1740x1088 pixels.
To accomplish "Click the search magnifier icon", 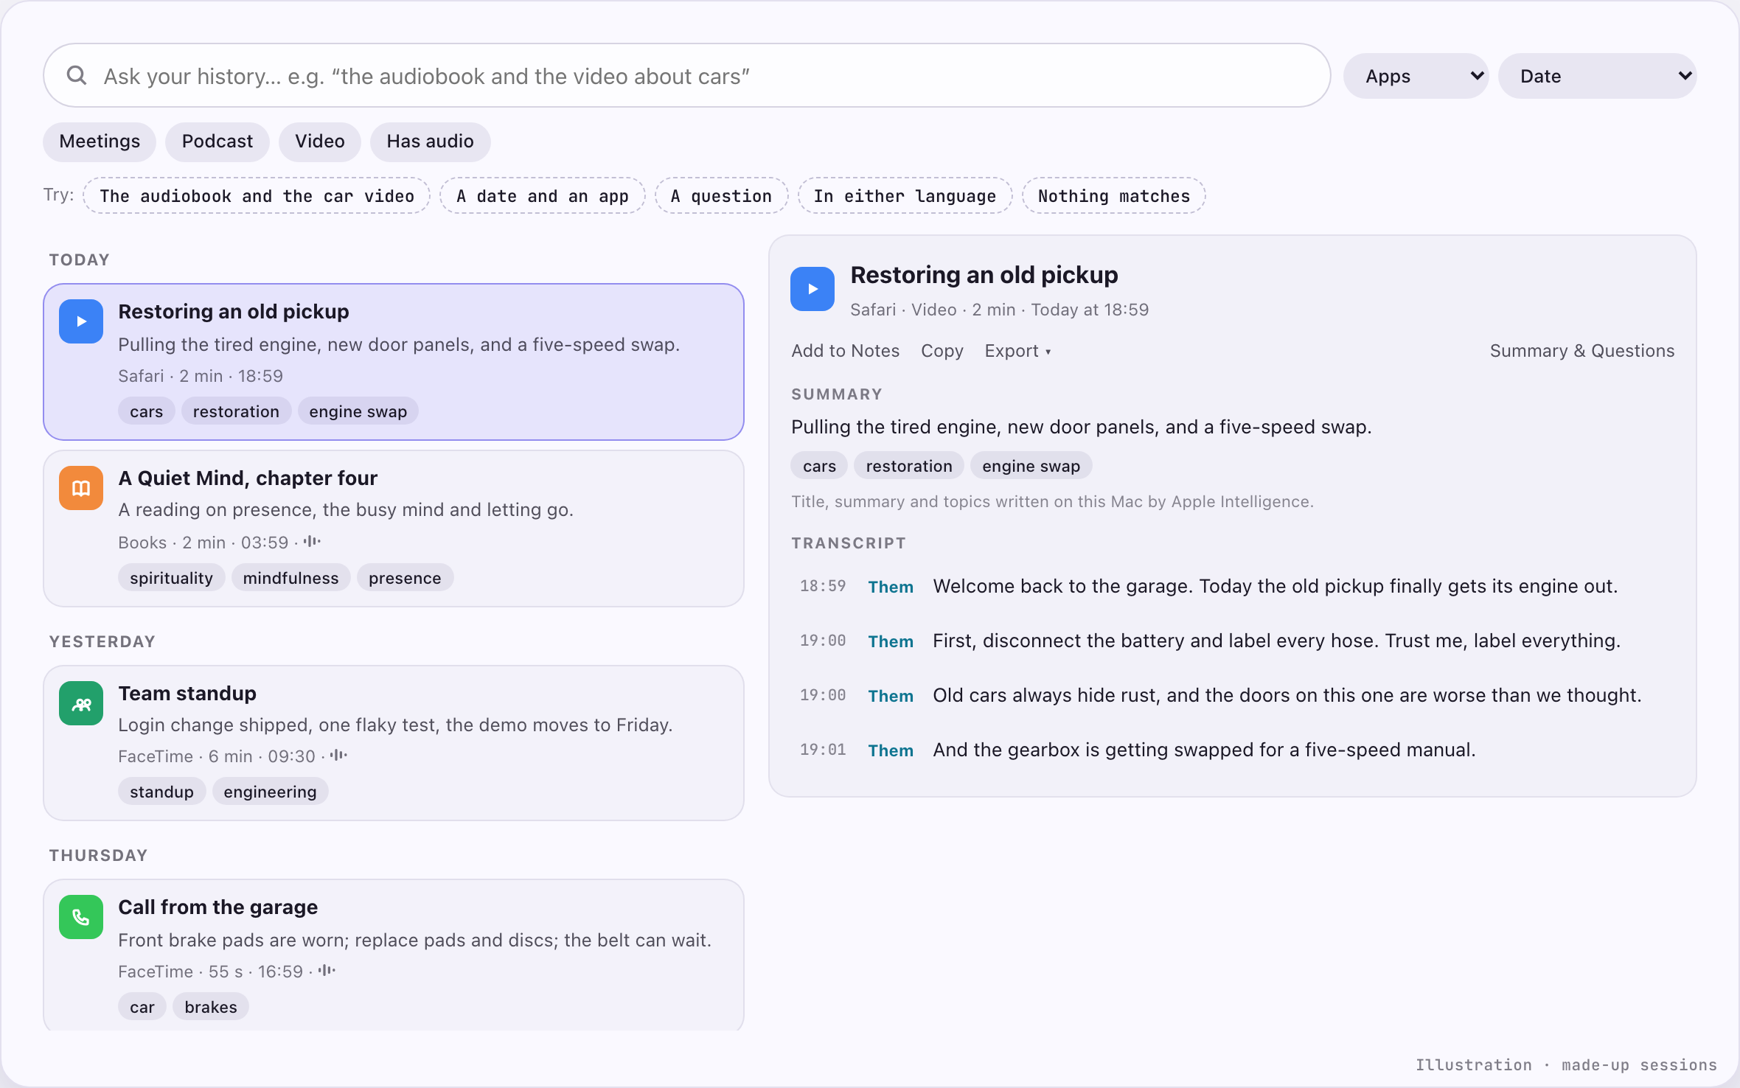I will coord(77,75).
